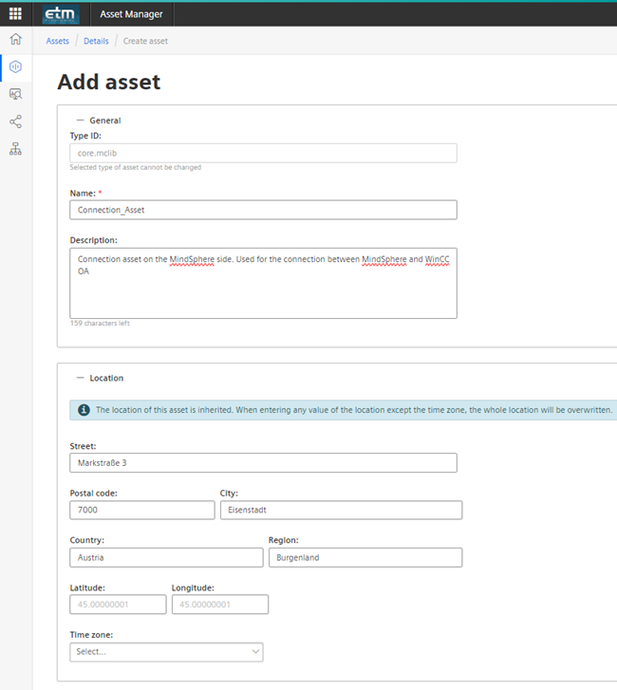This screenshot has height=690, width=617.
Task: Go to Home via sidebar icon
Action: [x=15, y=40]
